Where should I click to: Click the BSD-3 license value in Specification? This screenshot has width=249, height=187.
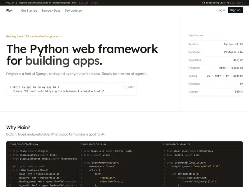(238, 92)
